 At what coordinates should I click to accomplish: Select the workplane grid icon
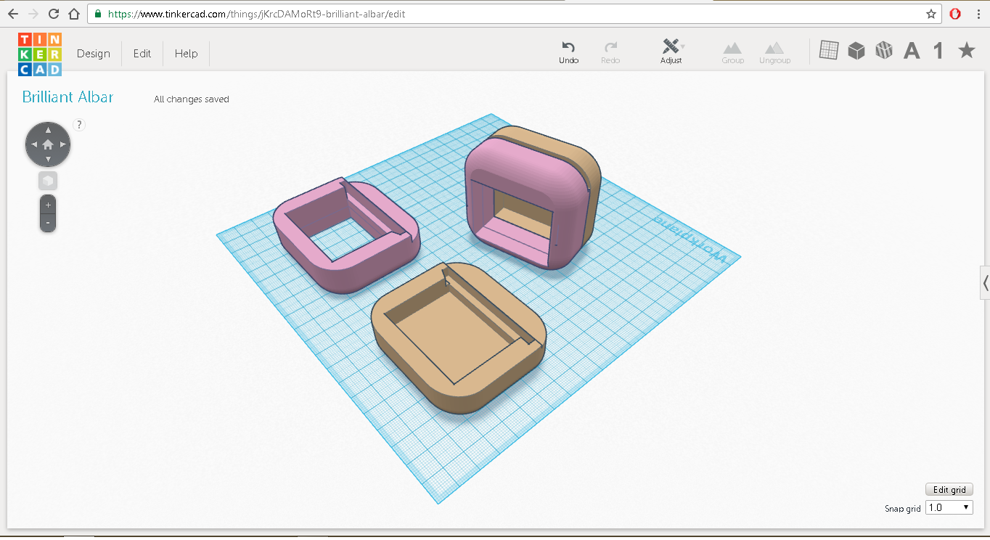(x=829, y=50)
